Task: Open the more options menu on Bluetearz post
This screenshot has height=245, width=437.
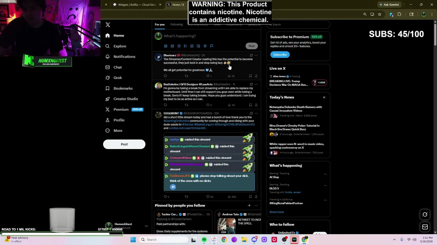Action: click(256, 55)
